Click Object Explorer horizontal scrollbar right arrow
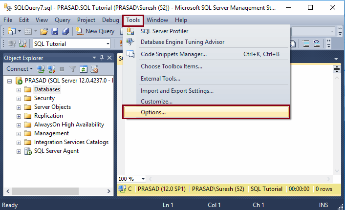This screenshot has height=210, width=345. coord(108,191)
